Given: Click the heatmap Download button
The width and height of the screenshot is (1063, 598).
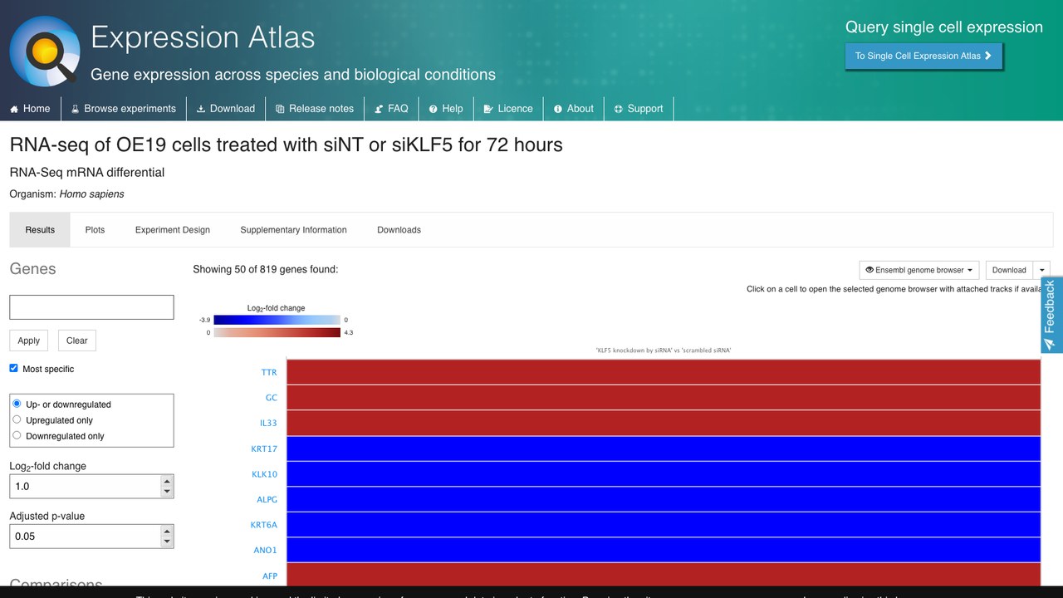Looking at the screenshot, I should [1009, 270].
